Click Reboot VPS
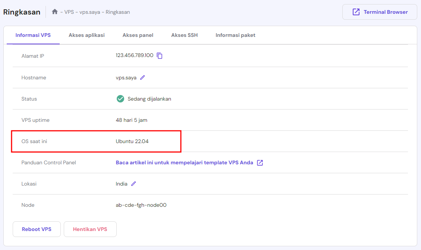Viewport: 421px width, 250px height. coord(37,229)
